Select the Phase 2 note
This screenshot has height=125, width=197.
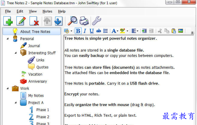click(x=43, y=117)
